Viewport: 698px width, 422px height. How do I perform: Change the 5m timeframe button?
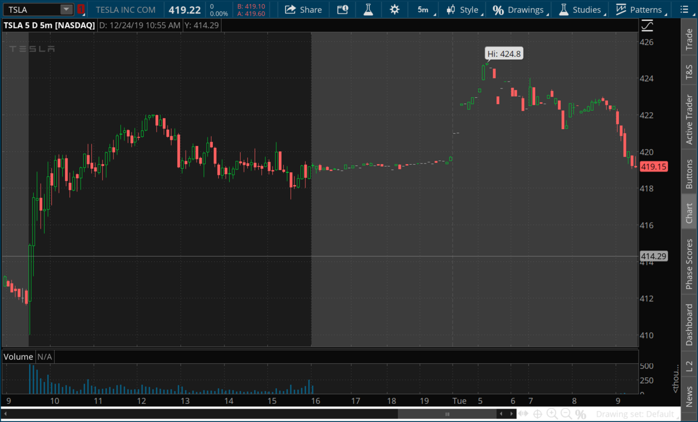(423, 9)
